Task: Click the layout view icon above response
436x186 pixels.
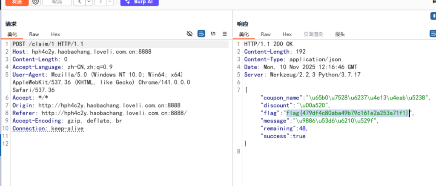Action: point(433,16)
